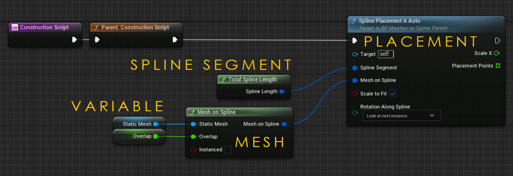Enable the Instanced checkbox

[227, 150]
